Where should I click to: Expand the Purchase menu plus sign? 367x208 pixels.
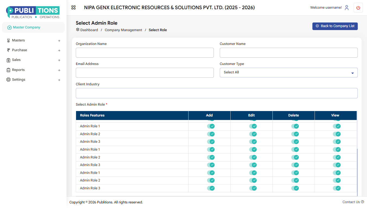tap(59, 50)
